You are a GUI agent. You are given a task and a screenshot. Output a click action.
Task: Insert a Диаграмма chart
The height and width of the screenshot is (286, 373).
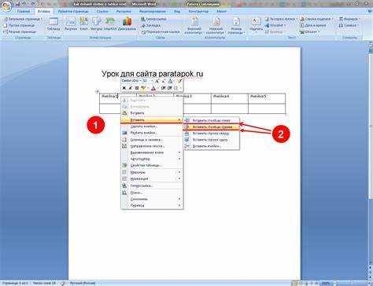tap(127, 24)
